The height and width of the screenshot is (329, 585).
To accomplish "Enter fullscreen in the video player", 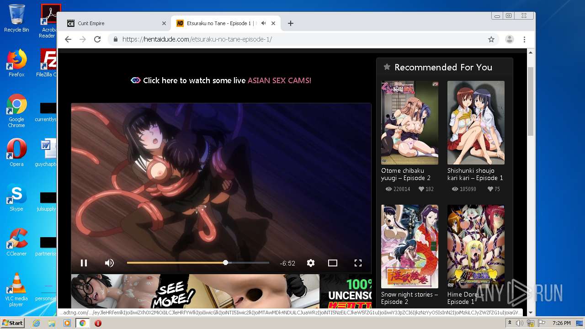I will (x=358, y=263).
